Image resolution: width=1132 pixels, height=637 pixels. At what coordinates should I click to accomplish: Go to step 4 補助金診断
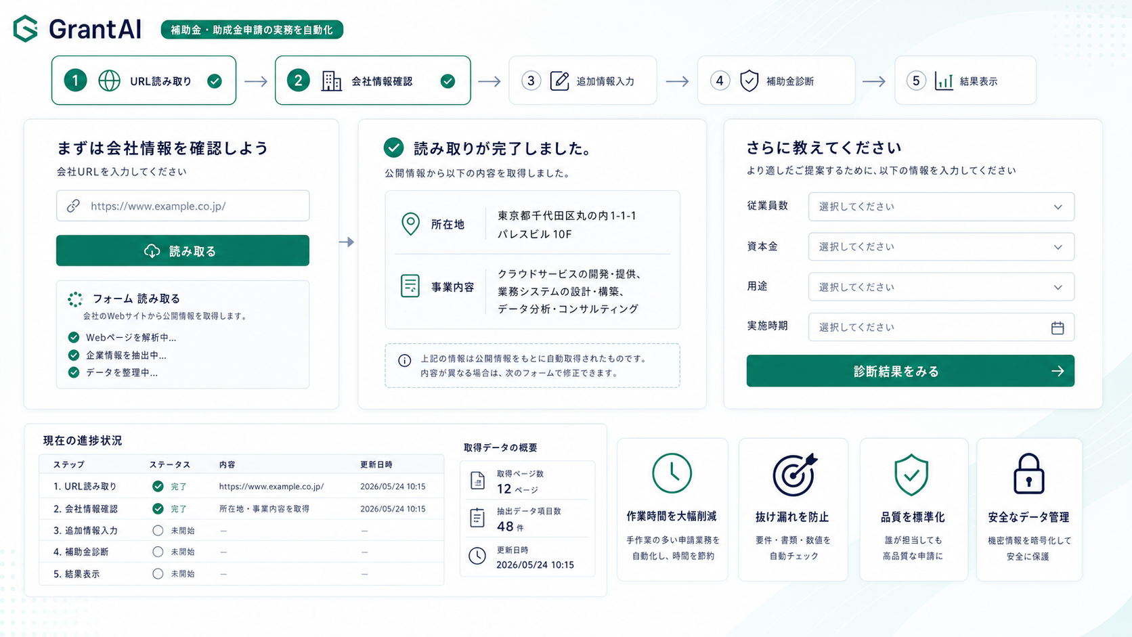point(776,81)
